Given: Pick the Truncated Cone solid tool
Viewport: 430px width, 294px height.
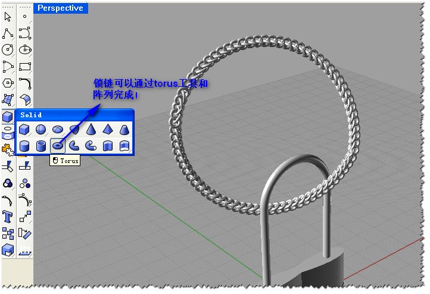Looking at the screenshot, I should click(124, 129).
